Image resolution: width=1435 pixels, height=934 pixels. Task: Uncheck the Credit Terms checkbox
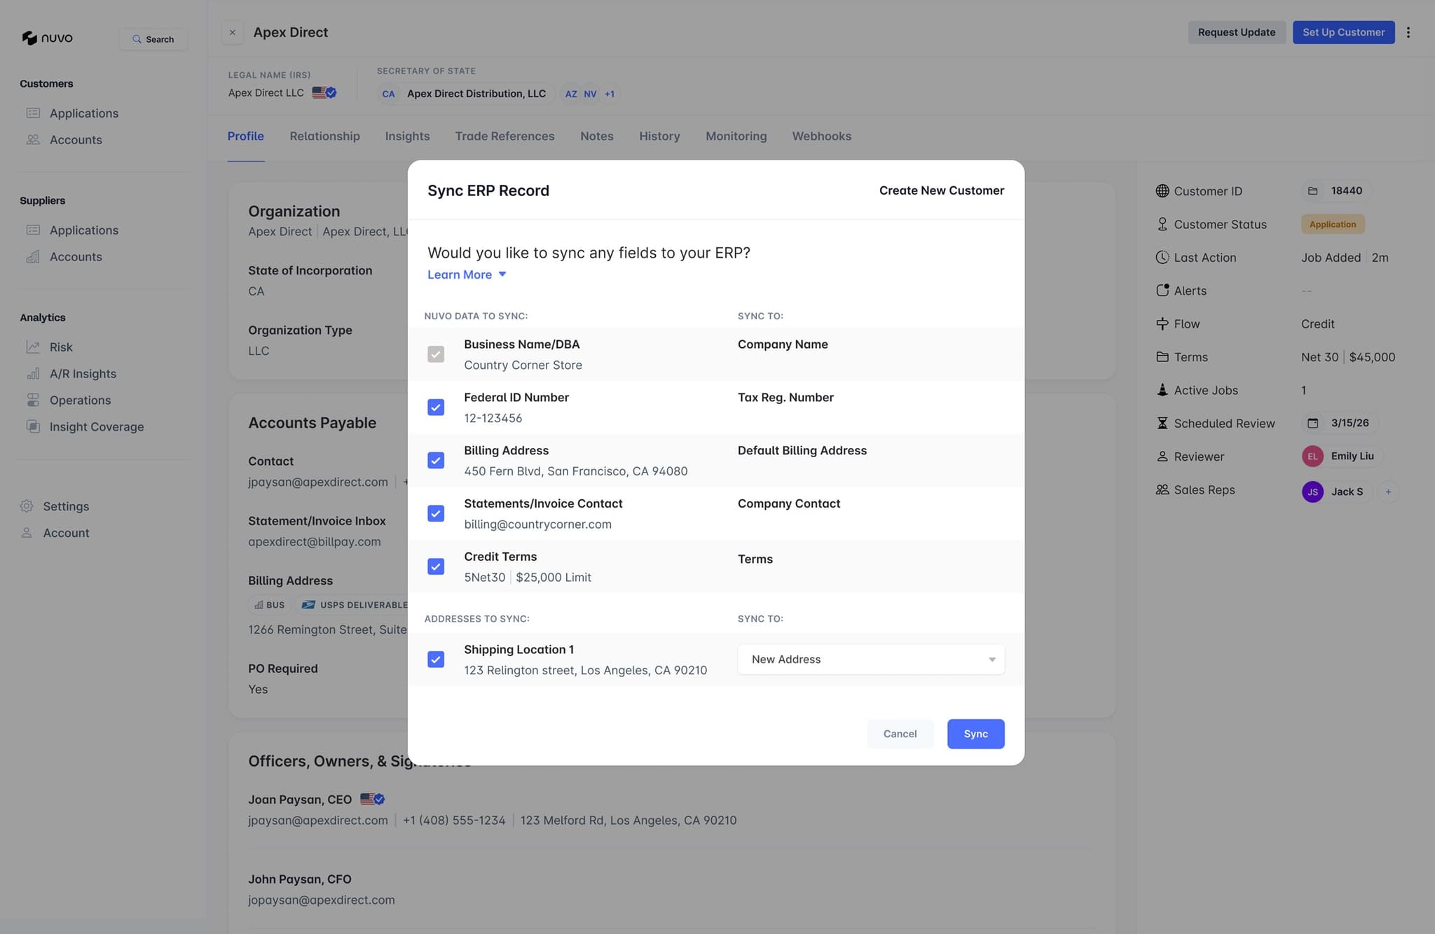[436, 567]
